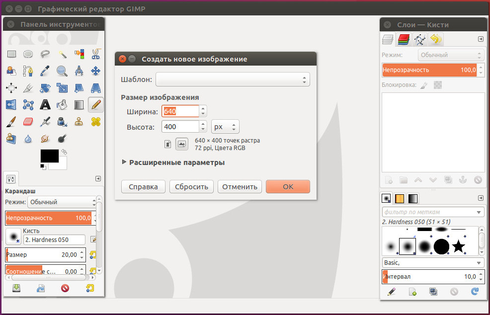
Task: Select the Zoom magnifier tool
Action: [x=62, y=71]
